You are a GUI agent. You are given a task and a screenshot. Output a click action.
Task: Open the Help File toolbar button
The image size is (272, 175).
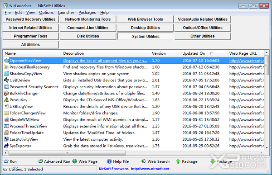tap(118, 161)
